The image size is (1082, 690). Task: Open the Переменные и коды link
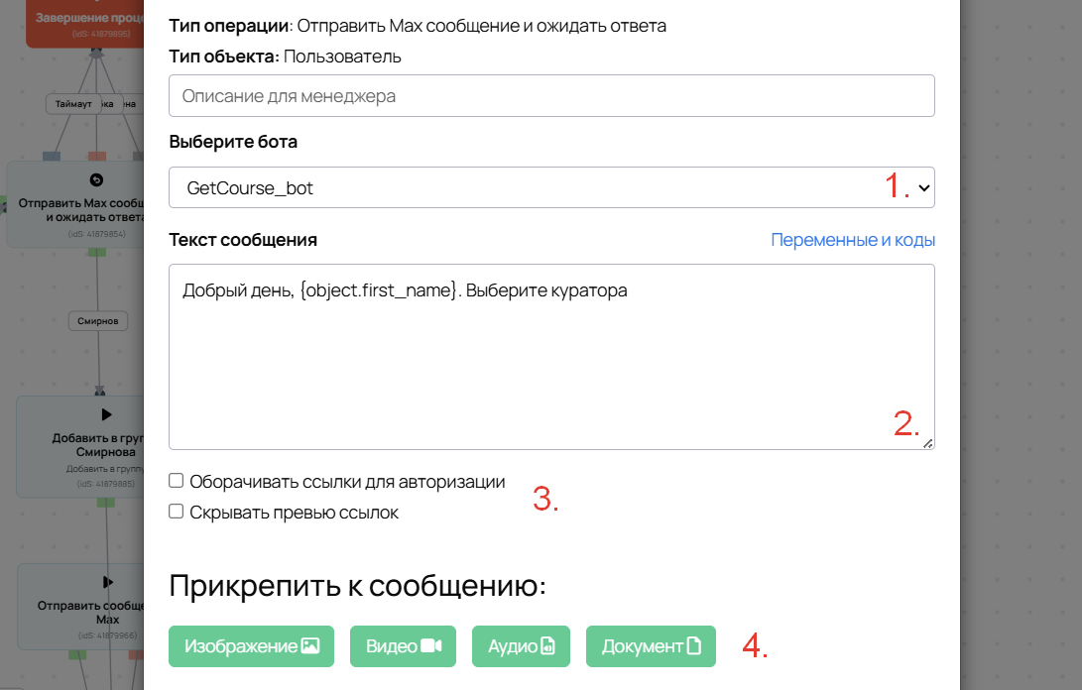point(854,240)
